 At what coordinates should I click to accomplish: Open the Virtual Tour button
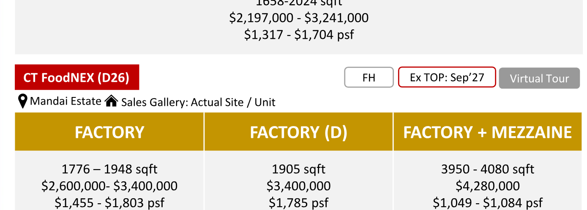click(x=539, y=78)
